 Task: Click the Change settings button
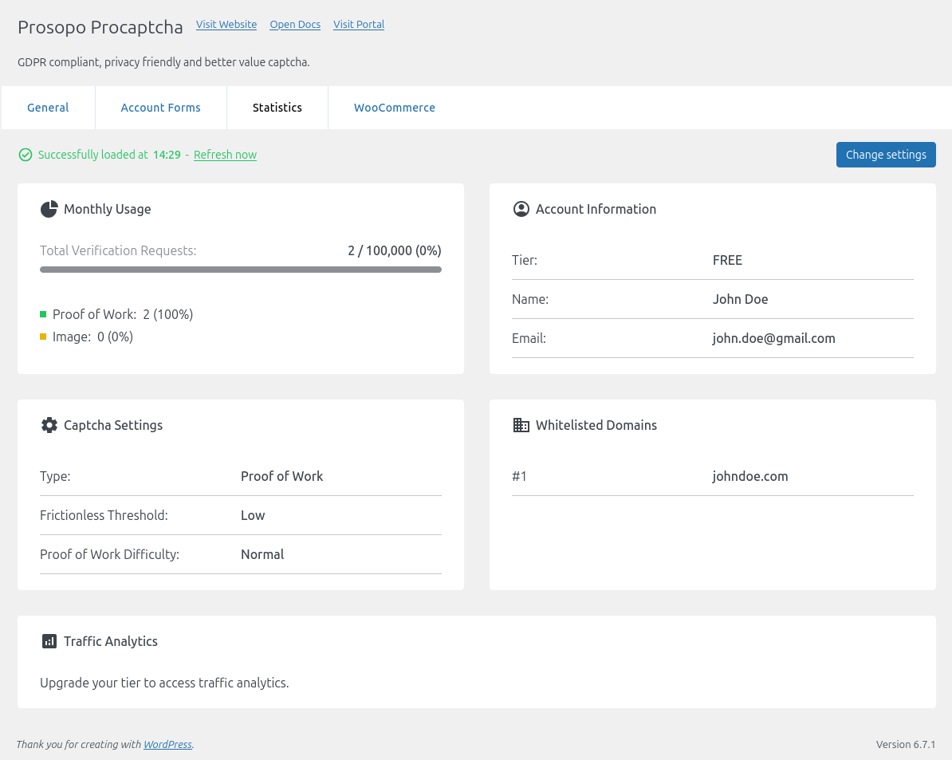[886, 155]
